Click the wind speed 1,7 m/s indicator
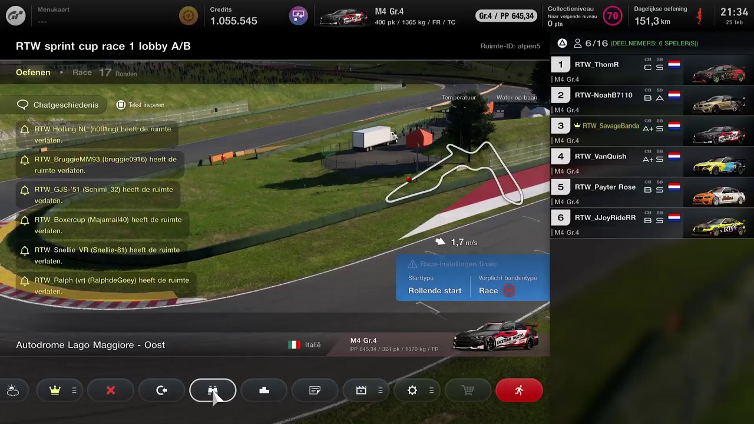Image resolution: width=754 pixels, height=424 pixels. click(x=456, y=242)
